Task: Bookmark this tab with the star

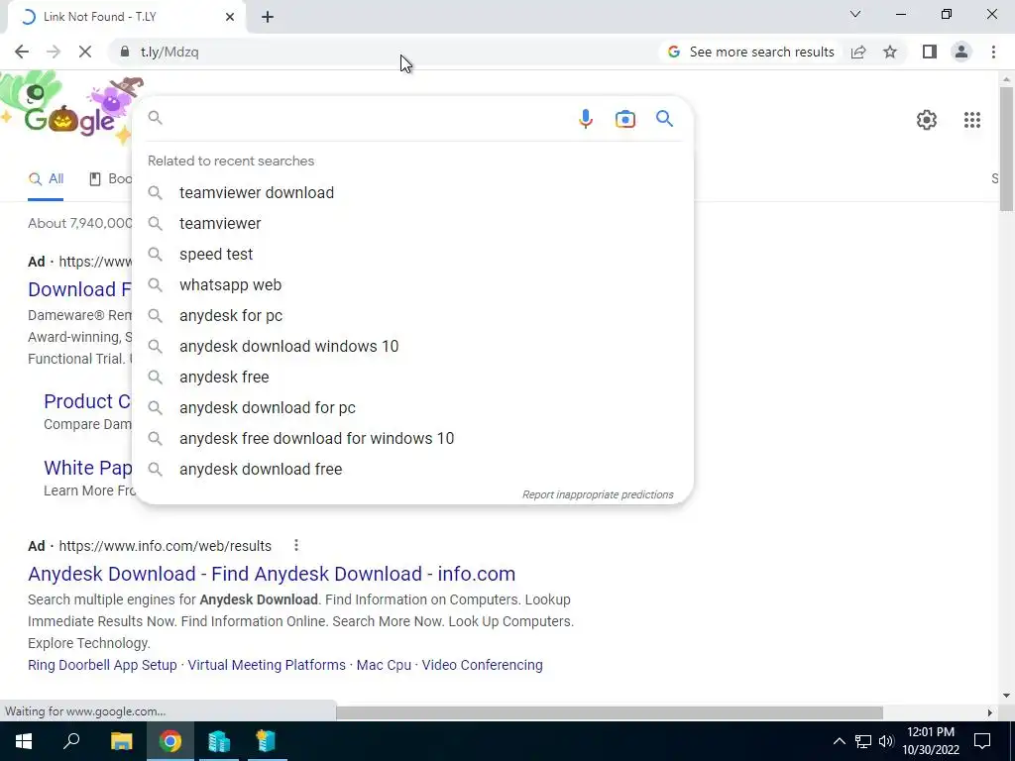Action: tap(890, 52)
